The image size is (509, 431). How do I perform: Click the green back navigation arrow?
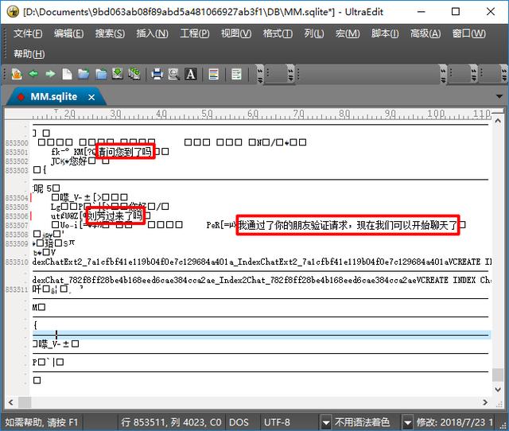pos(33,74)
